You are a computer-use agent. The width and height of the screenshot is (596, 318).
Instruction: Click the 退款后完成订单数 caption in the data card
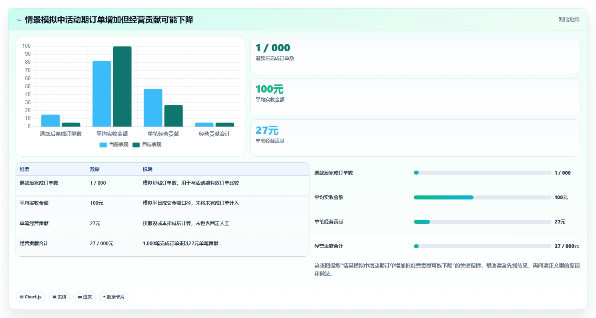click(275, 58)
